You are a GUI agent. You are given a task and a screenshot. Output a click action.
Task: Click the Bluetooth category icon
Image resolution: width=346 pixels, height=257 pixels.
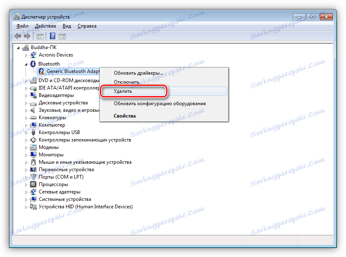click(33, 64)
